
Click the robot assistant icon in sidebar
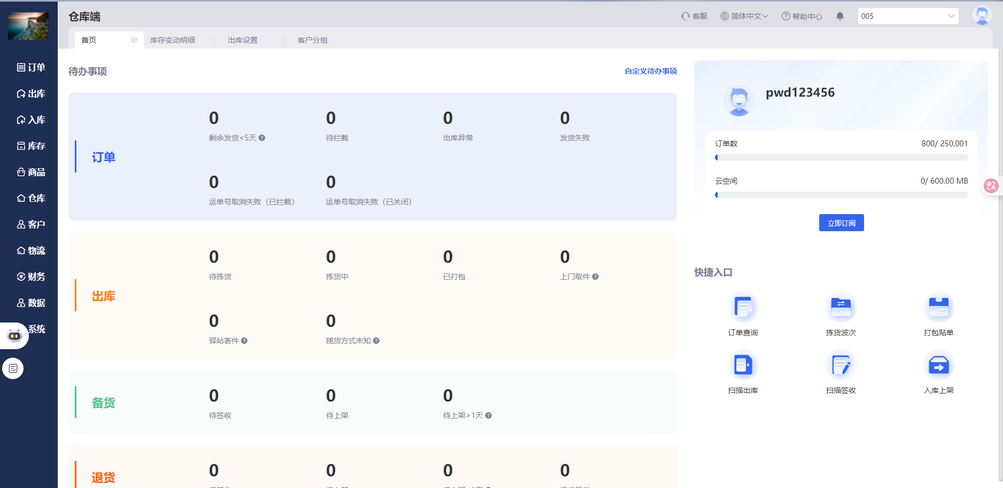point(14,335)
